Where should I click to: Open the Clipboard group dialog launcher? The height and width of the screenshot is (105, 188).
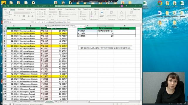pos(12,19)
